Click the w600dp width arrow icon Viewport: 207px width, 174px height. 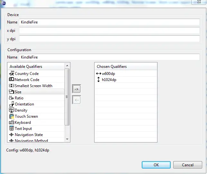click(99, 73)
